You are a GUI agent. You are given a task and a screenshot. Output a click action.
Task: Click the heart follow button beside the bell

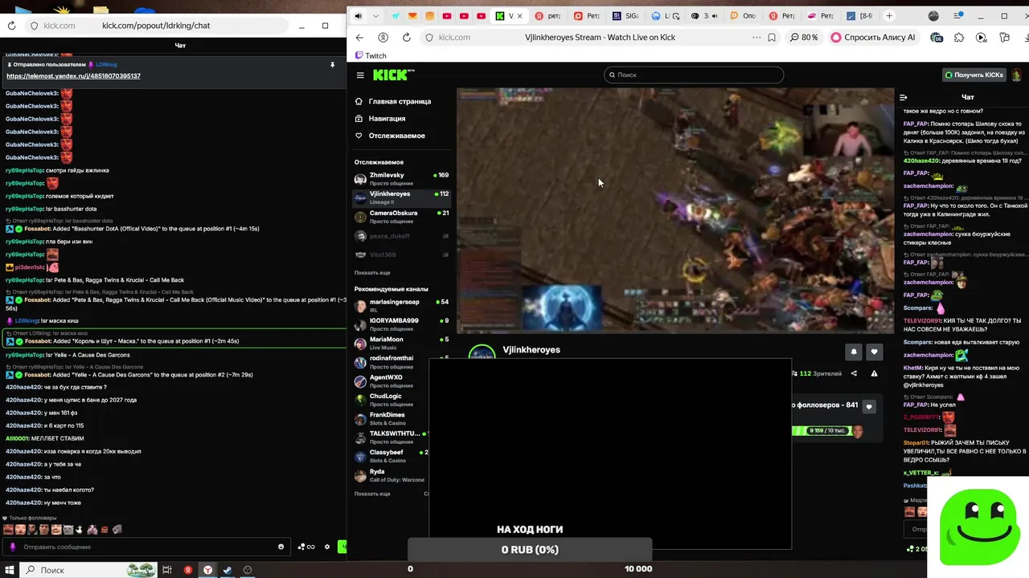coord(874,352)
